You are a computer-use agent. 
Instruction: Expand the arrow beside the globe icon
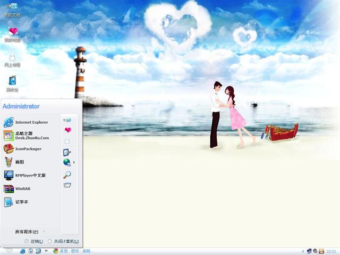point(74,162)
